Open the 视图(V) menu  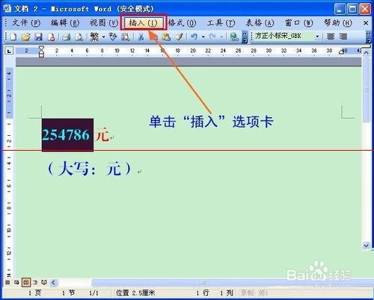[x=104, y=23]
